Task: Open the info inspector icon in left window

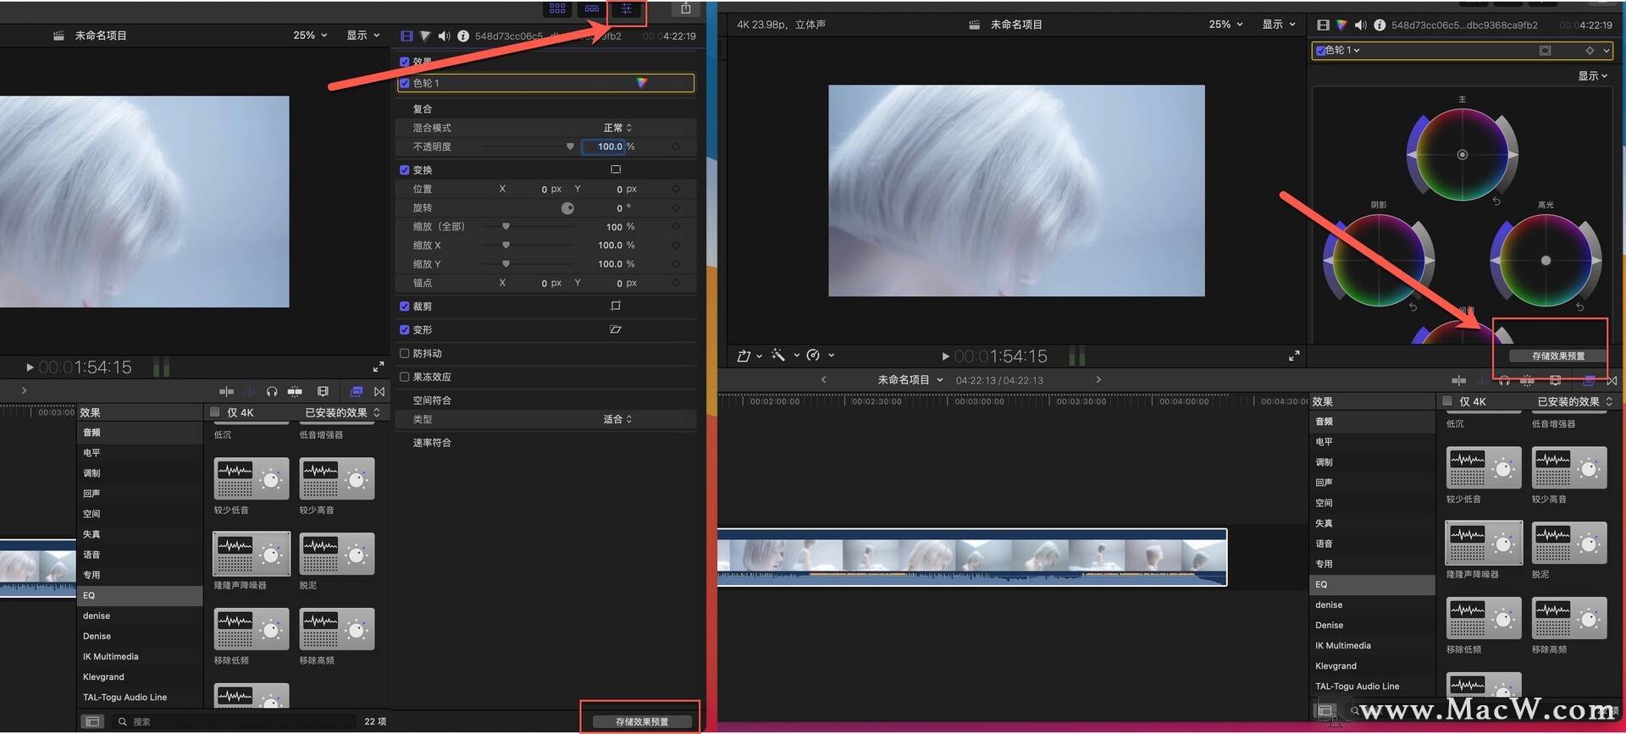Action: point(463,36)
